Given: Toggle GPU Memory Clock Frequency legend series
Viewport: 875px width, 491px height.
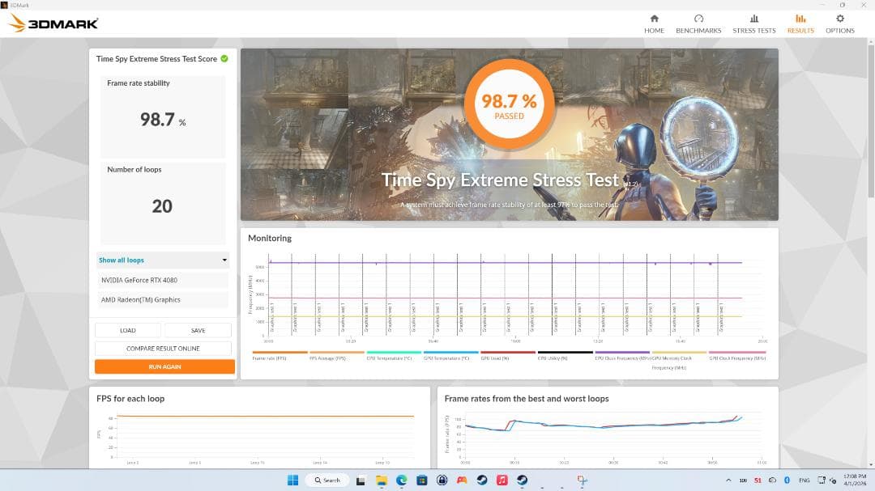Looking at the screenshot, I should 679,359.
